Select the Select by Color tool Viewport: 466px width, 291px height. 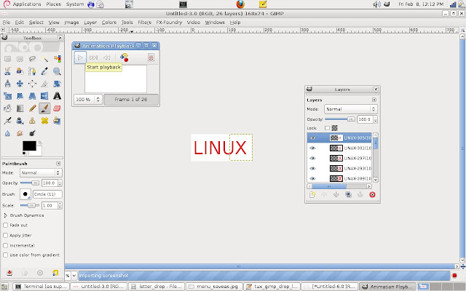point(57,59)
